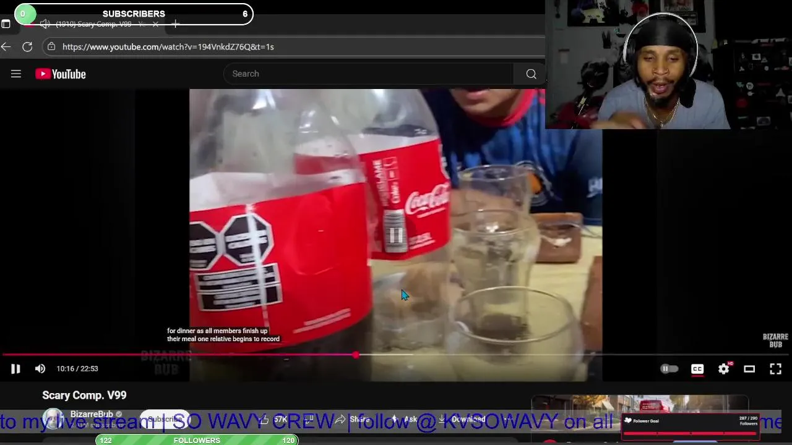Focus the youtube.com address bar
Image resolution: width=792 pixels, height=445 pixels.
(294, 47)
